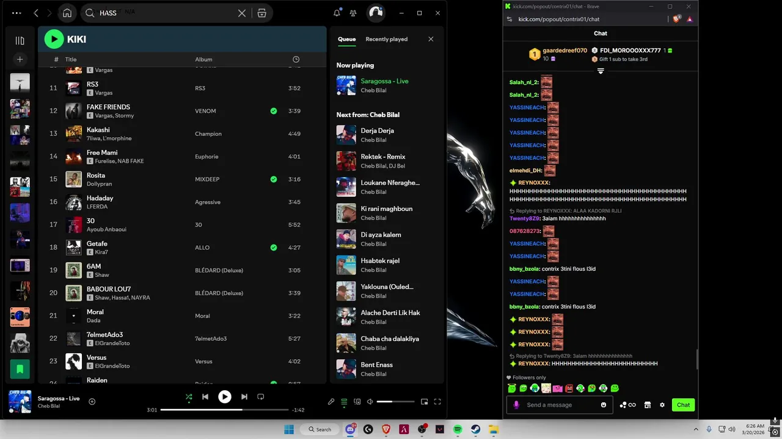This screenshot has width=782, height=439.
Task: Open Cheb Bilal link under Now playing
Action: click(373, 90)
